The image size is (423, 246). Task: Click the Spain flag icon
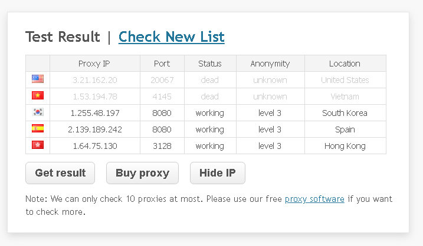pyautogui.click(x=38, y=129)
